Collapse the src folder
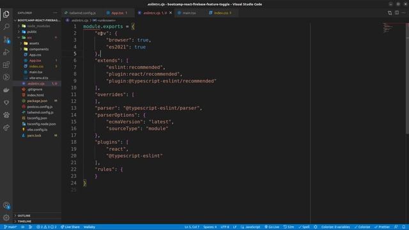This screenshot has height=230, width=409. pos(38,38)
